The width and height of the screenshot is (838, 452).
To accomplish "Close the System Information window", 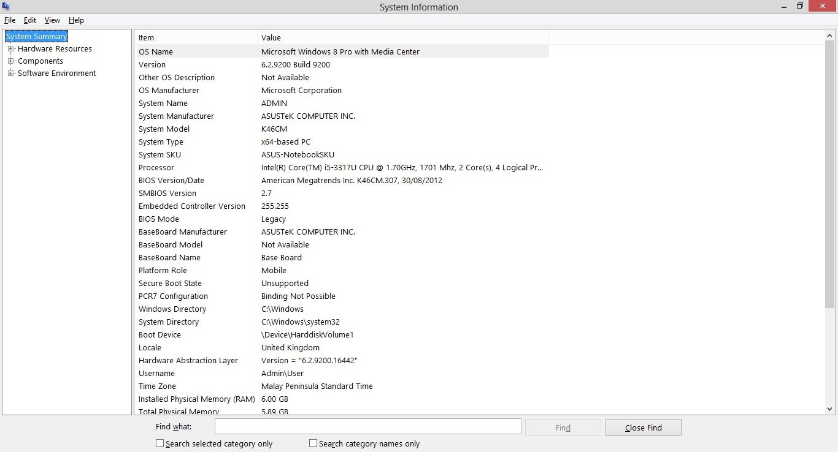I will click(x=822, y=6).
